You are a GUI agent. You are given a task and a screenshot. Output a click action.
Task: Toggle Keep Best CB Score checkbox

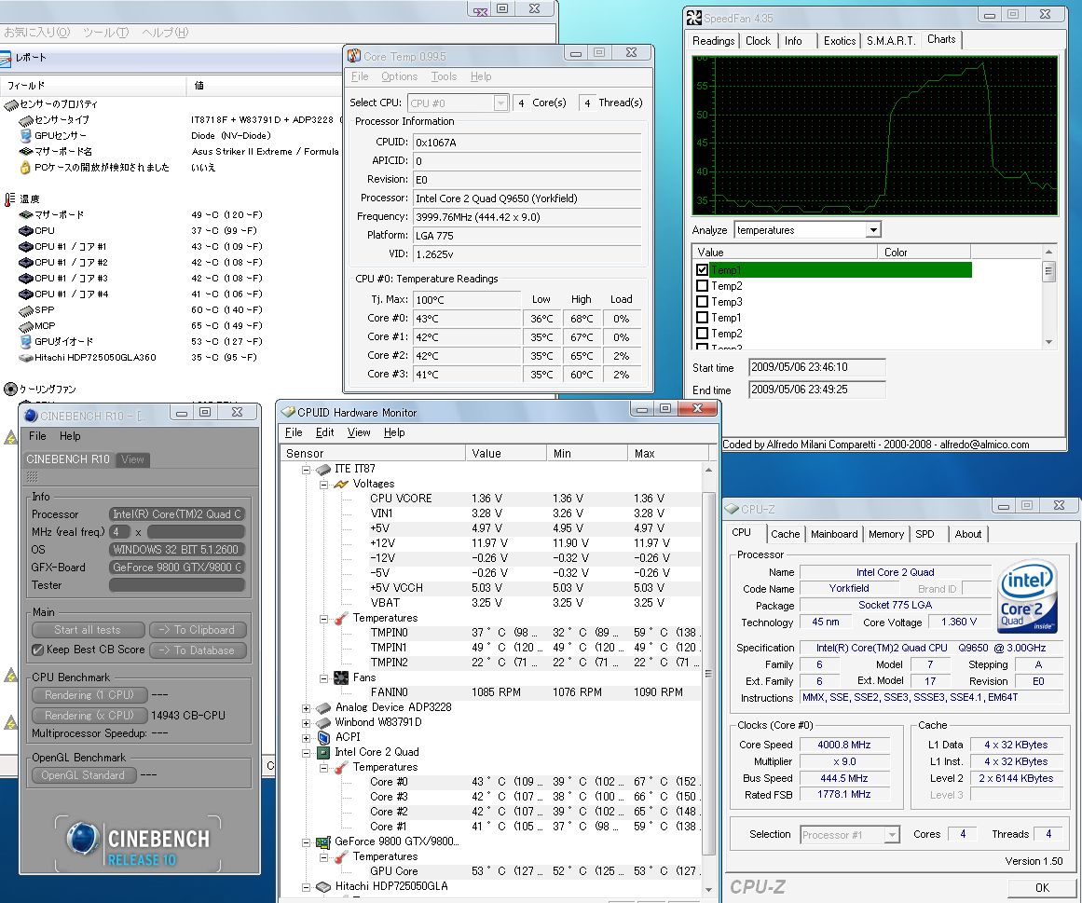(38, 650)
